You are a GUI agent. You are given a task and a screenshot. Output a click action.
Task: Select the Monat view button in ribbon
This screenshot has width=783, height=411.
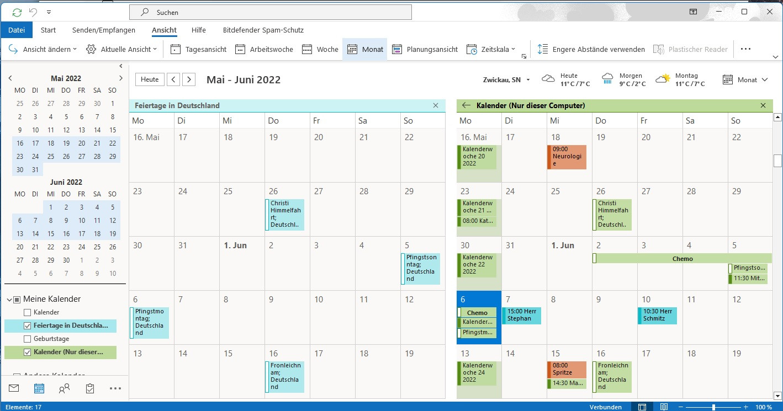pyautogui.click(x=365, y=49)
